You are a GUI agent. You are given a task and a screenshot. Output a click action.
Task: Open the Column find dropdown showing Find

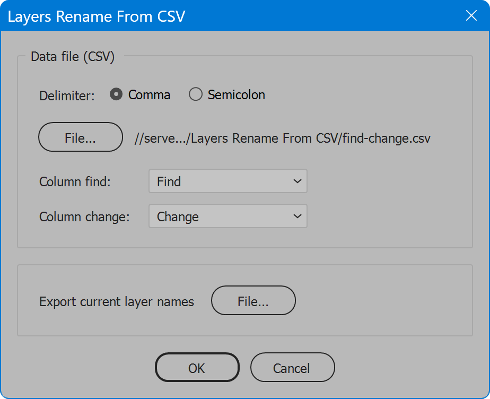coord(228,181)
